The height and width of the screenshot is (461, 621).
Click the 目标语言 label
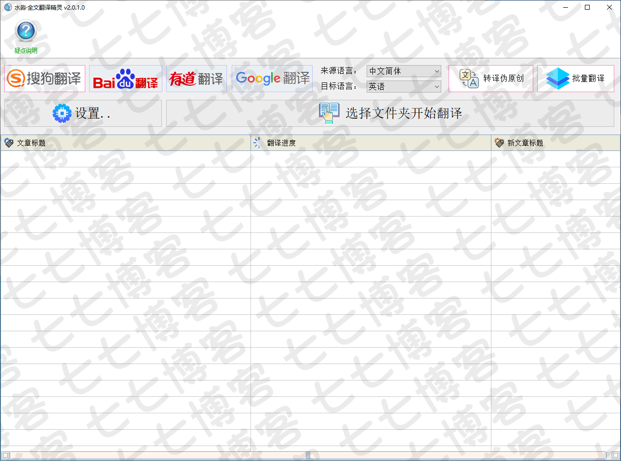pyautogui.click(x=339, y=86)
